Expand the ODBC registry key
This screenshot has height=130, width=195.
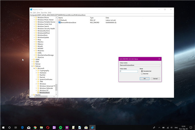coord(32,59)
